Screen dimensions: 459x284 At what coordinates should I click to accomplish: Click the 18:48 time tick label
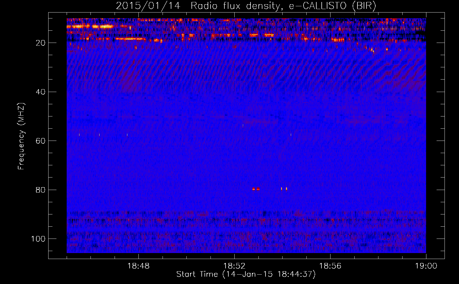138,266
